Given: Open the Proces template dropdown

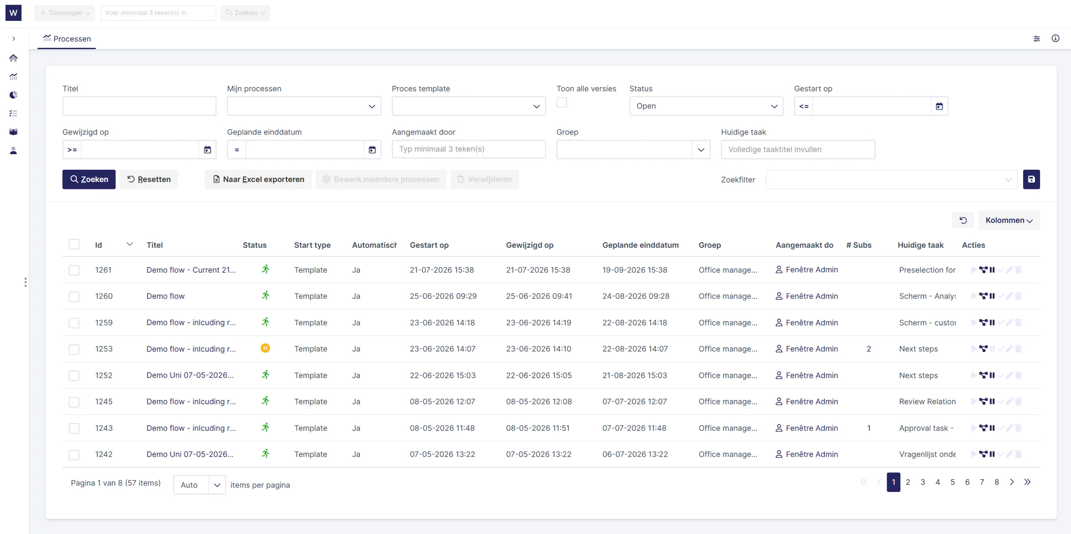Looking at the screenshot, I should (469, 106).
